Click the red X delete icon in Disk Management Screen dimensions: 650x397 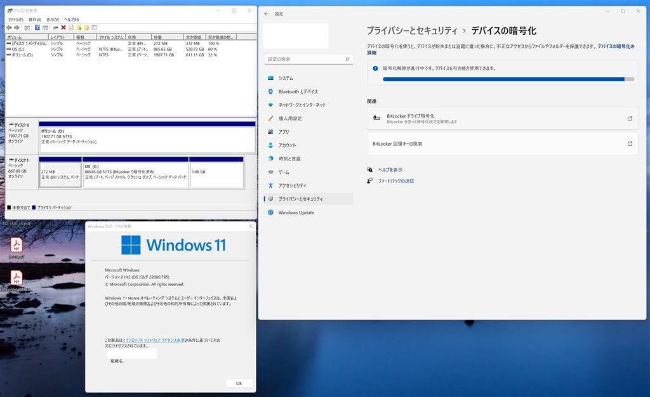tap(63, 28)
